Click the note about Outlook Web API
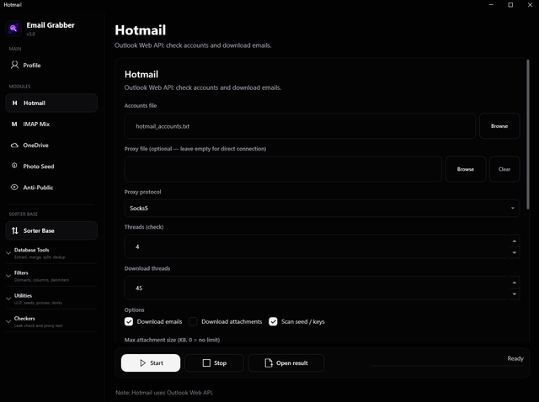This screenshot has height=402, width=539. point(164,393)
